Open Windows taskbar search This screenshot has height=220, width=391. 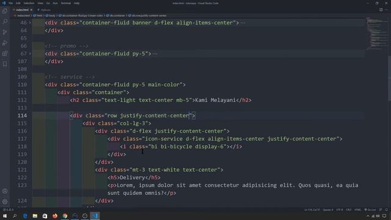15,216
